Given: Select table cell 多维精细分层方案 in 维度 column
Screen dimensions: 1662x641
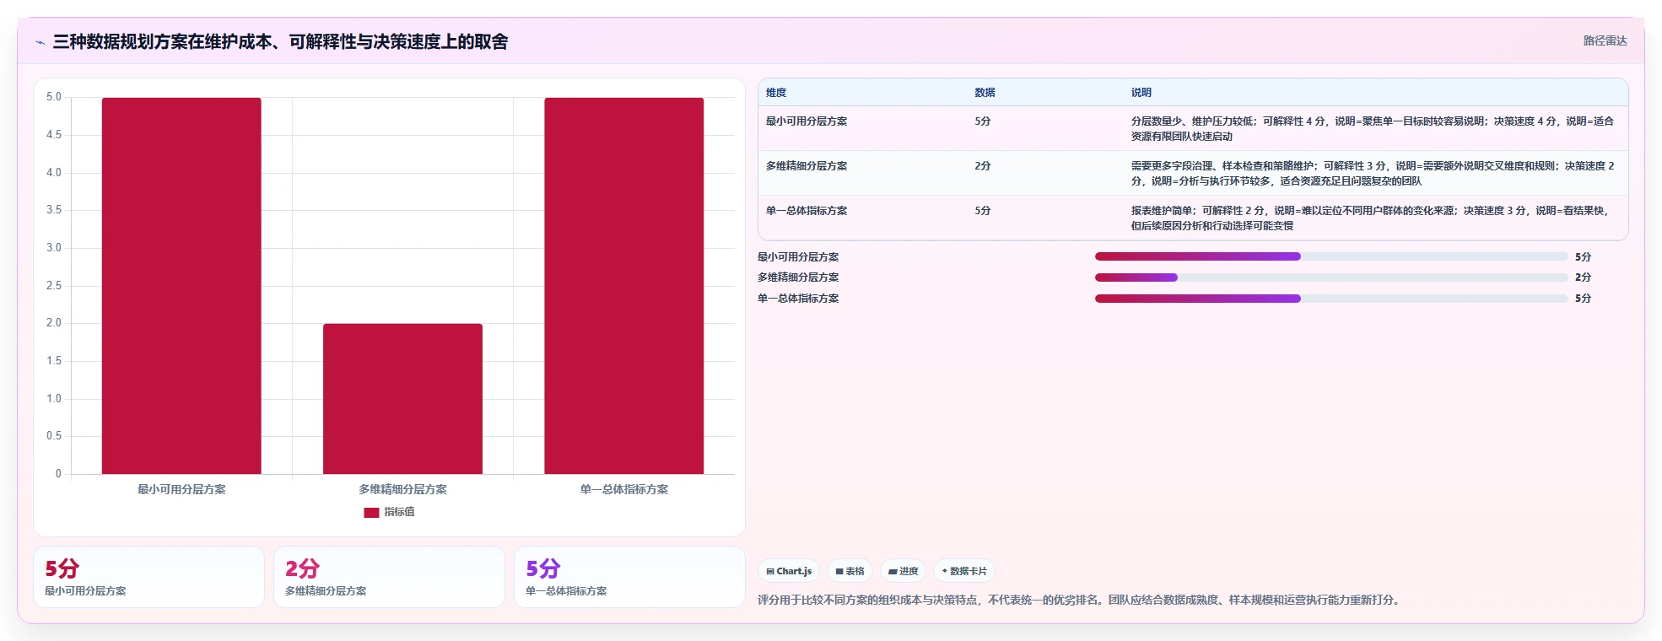Looking at the screenshot, I should tap(807, 166).
